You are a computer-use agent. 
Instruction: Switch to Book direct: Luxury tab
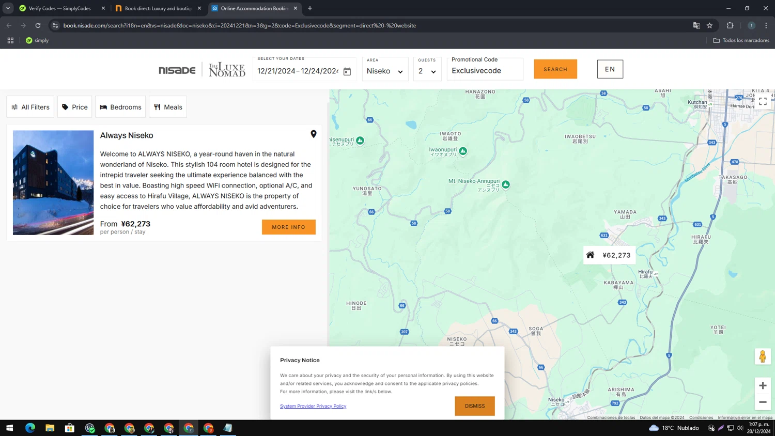pos(158,8)
